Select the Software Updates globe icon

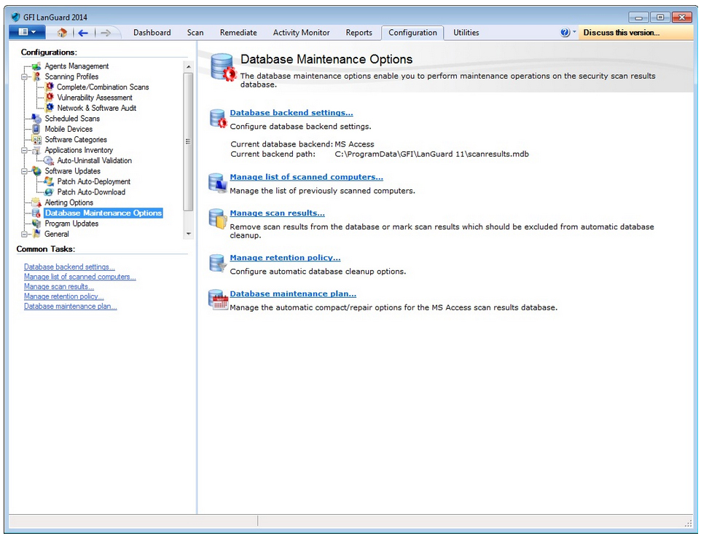coord(36,171)
